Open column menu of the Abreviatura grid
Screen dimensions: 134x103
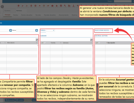tap(37, 43)
